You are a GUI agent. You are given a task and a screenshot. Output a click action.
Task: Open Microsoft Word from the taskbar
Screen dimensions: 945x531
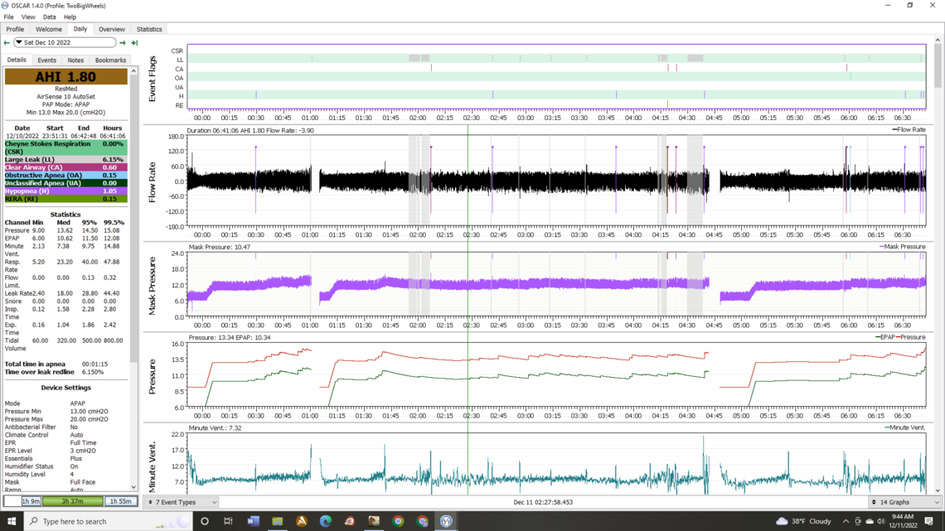253,521
